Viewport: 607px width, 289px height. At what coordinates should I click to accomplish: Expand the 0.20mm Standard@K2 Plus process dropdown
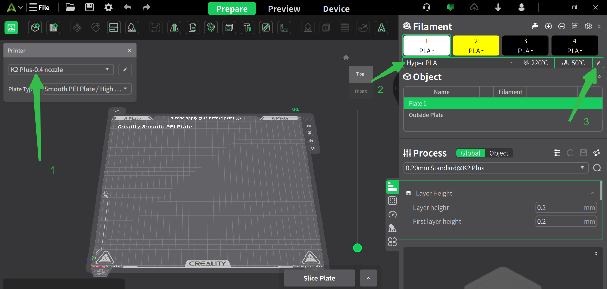495,168
